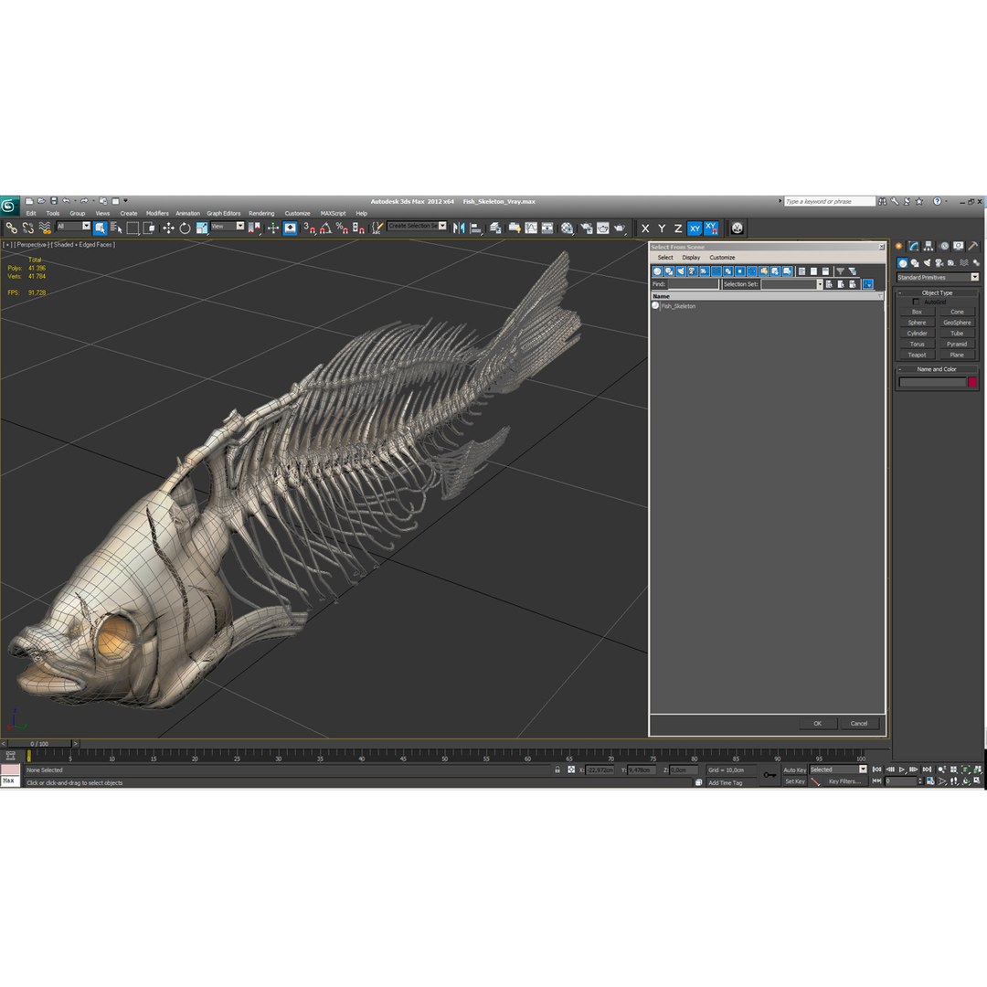Click the Unlink Selection tool
The width and height of the screenshot is (987, 987).
click(x=28, y=228)
